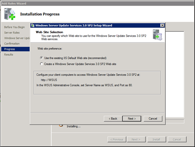Click the Web Site Selection heading

[50, 32]
